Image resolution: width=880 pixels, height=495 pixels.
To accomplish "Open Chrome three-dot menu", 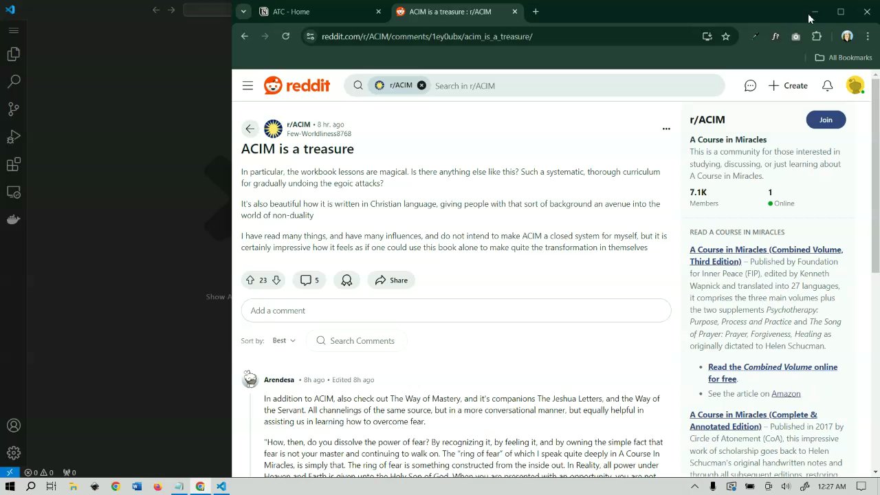I will pos(868,36).
